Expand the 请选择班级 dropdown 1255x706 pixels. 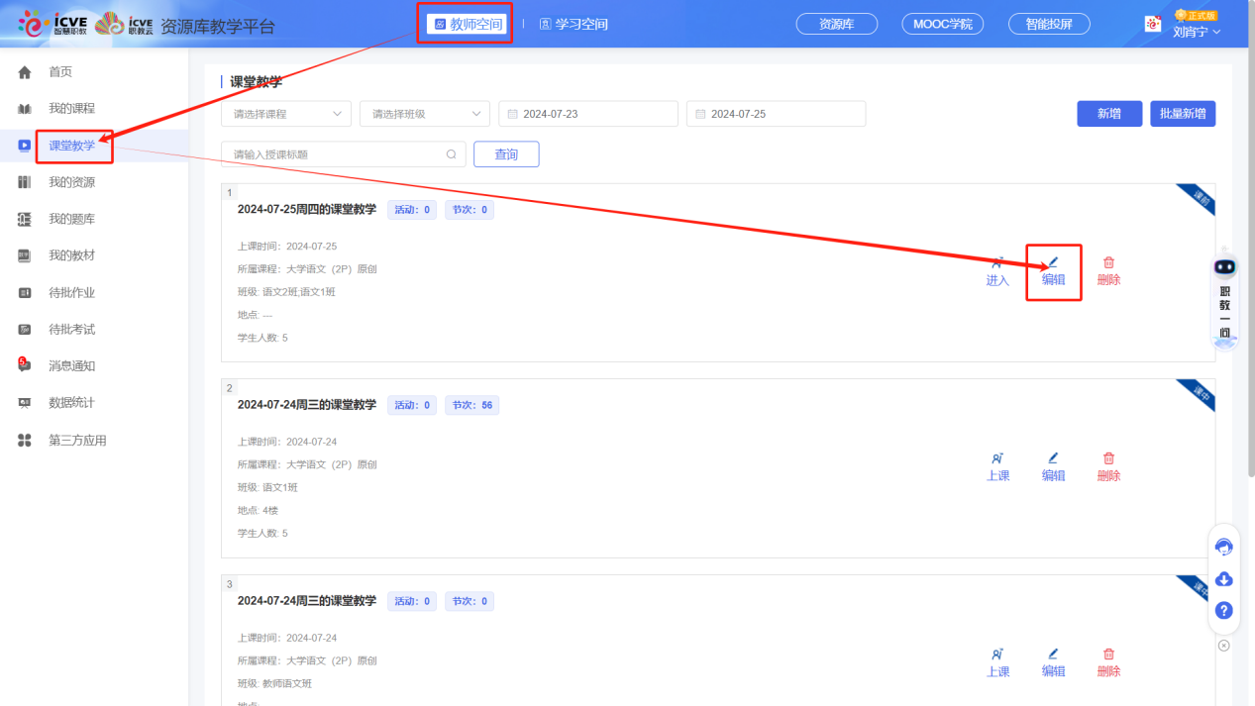click(x=425, y=114)
